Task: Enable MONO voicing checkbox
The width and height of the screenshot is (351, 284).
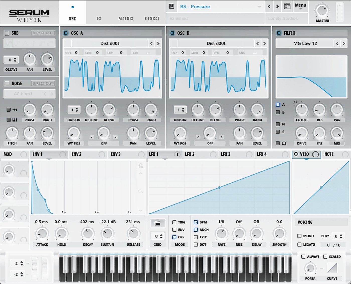Action: point(299,236)
